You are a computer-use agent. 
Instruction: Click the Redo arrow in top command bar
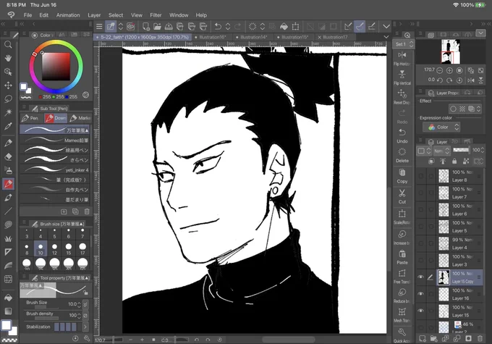[x=238, y=27]
